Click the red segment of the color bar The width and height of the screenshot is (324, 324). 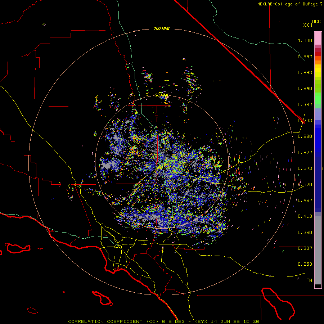pos(318,54)
